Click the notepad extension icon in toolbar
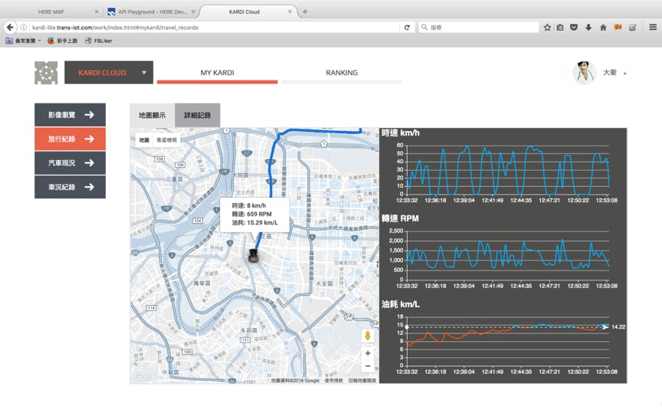The width and height of the screenshot is (662, 413). (632, 28)
